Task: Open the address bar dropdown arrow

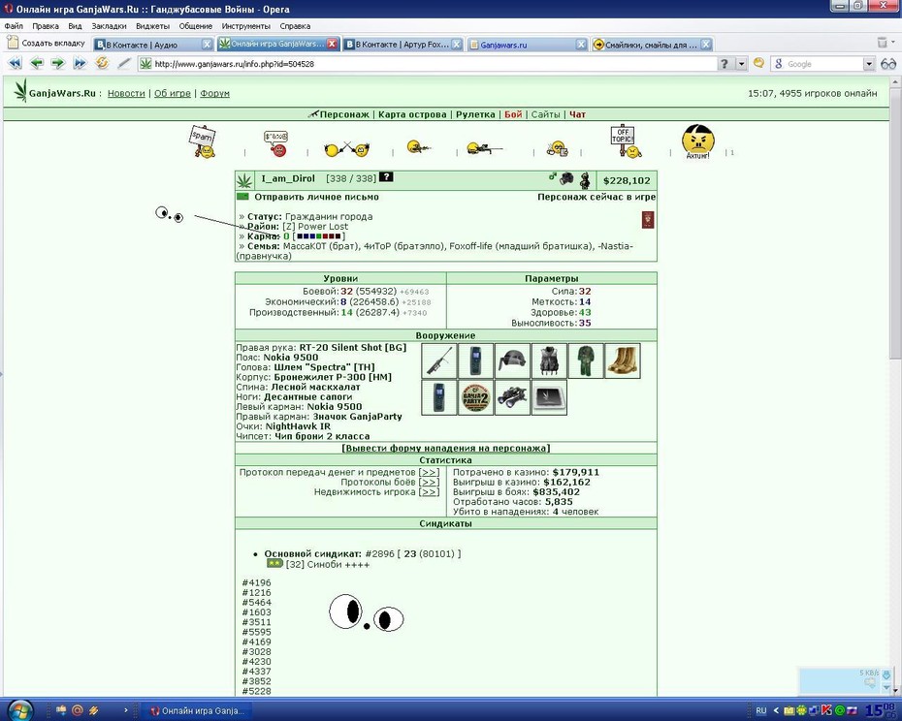Action: click(742, 64)
